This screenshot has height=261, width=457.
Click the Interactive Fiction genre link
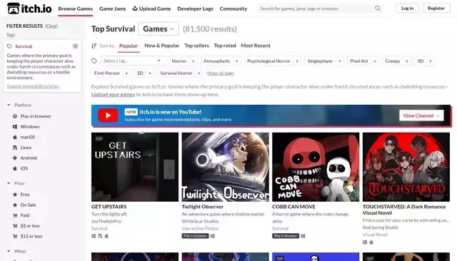point(200,228)
